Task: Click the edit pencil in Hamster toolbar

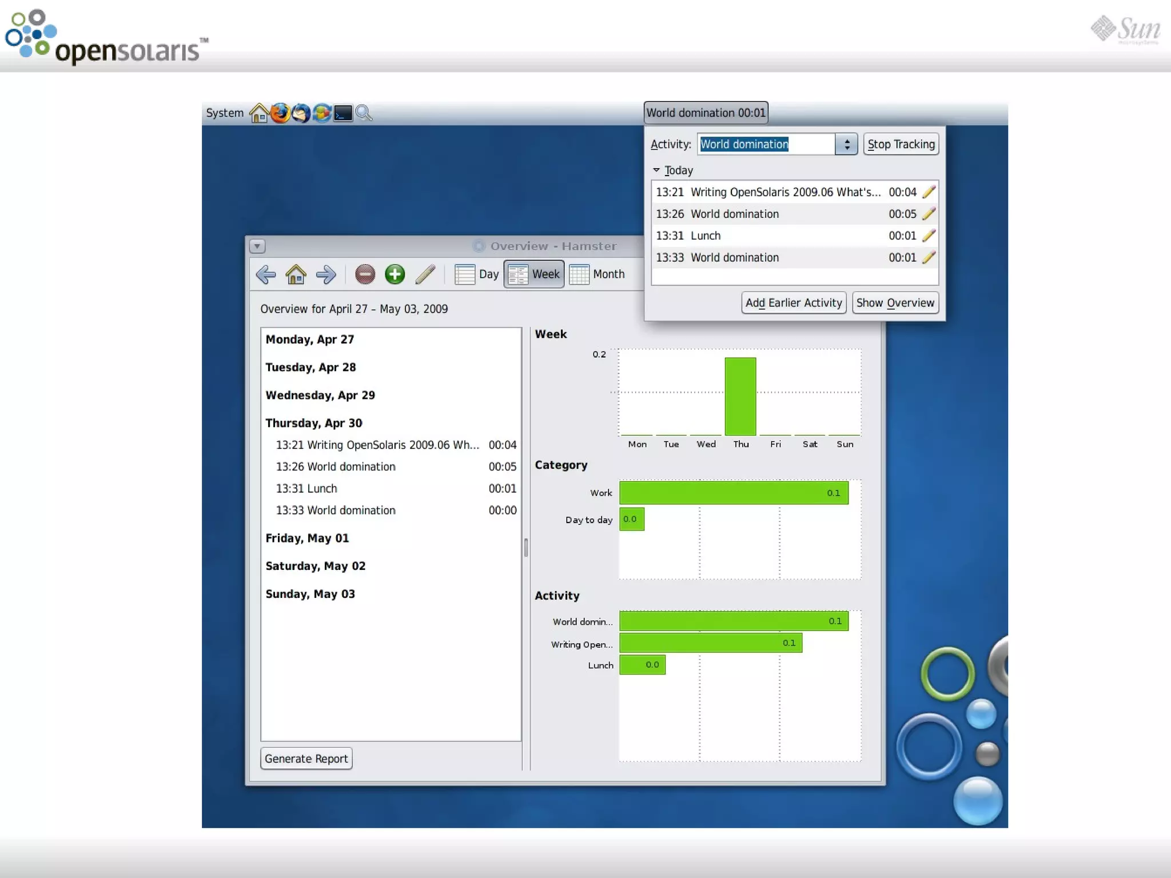Action: [425, 274]
